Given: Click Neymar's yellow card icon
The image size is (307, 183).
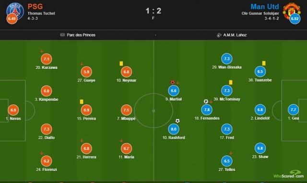Looking at the screenshot, I should coord(121,63).
